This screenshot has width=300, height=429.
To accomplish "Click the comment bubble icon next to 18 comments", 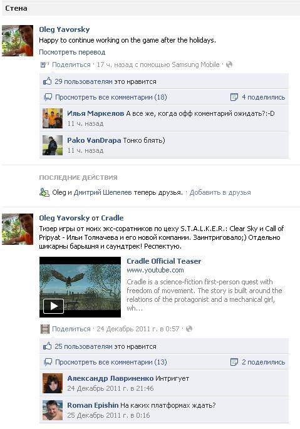I will coord(48,97).
